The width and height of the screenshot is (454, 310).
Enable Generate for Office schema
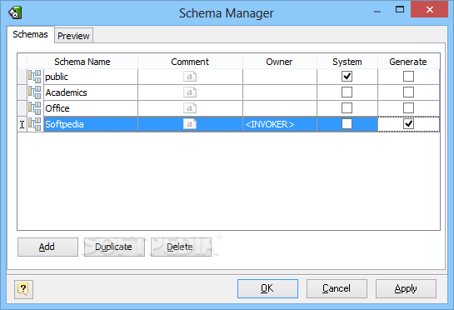click(x=408, y=108)
